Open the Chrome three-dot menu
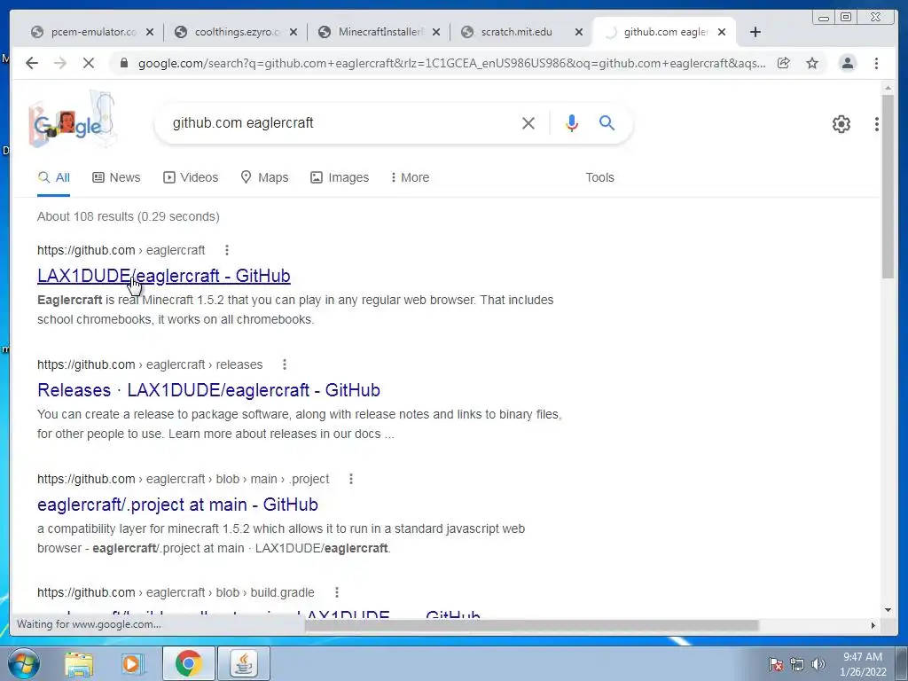Screen dimensions: 908x681 click(x=876, y=63)
